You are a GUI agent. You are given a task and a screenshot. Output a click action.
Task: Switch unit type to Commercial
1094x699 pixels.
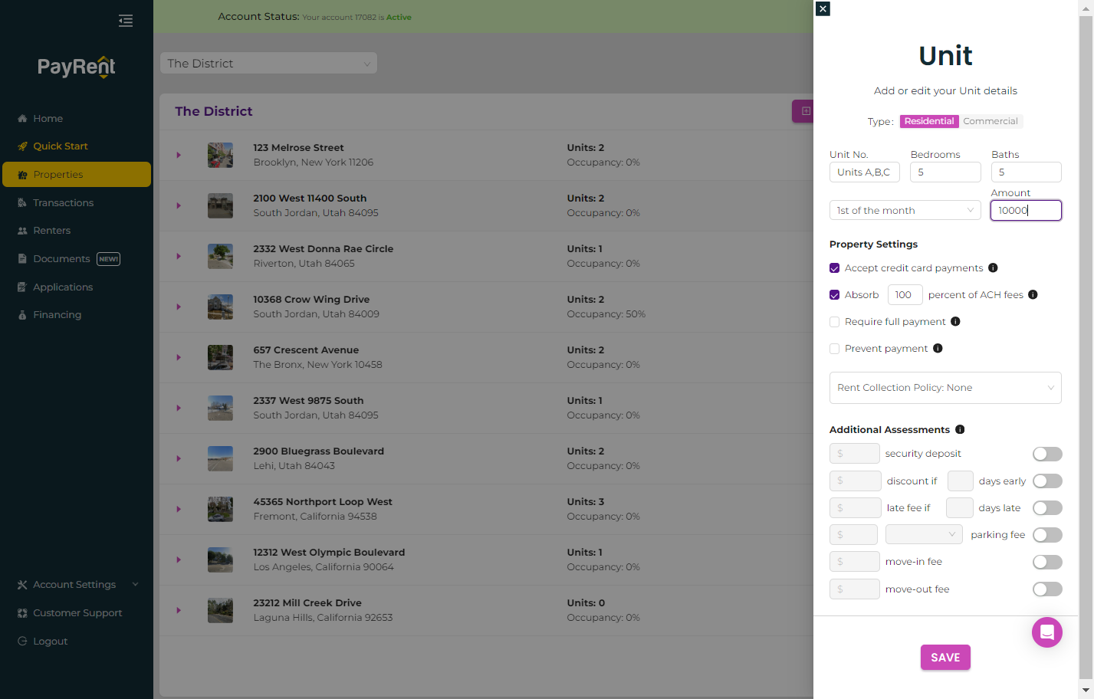click(x=991, y=121)
